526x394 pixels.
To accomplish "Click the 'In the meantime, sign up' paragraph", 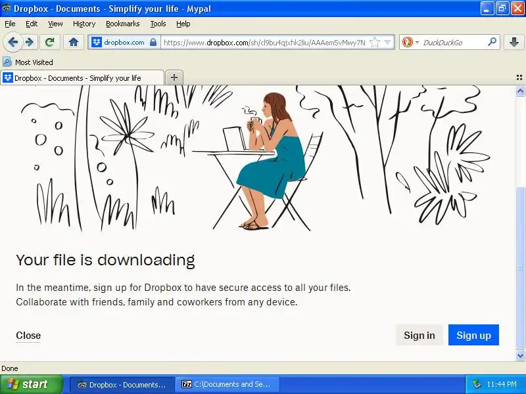I will [183, 295].
